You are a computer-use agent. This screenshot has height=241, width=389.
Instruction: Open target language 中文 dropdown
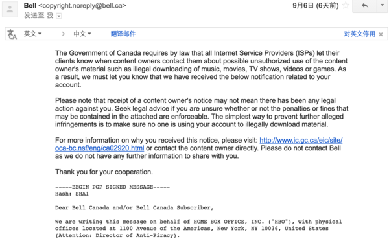[x=82, y=34]
